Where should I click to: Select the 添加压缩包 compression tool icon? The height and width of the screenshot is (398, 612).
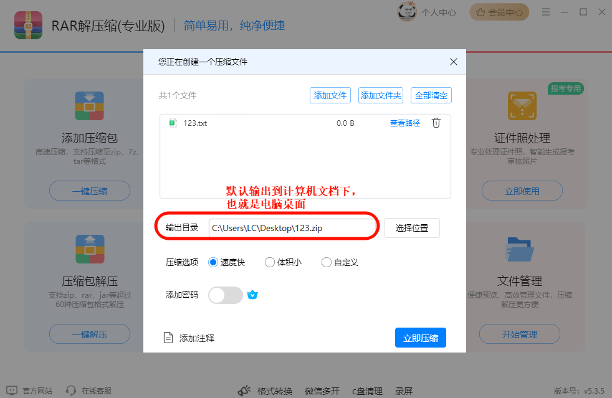89,106
